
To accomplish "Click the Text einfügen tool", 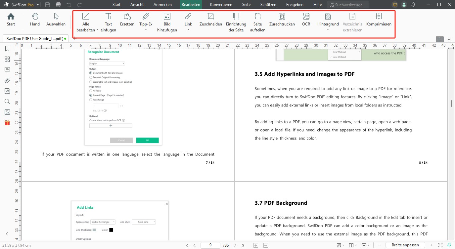I will click(108, 22).
